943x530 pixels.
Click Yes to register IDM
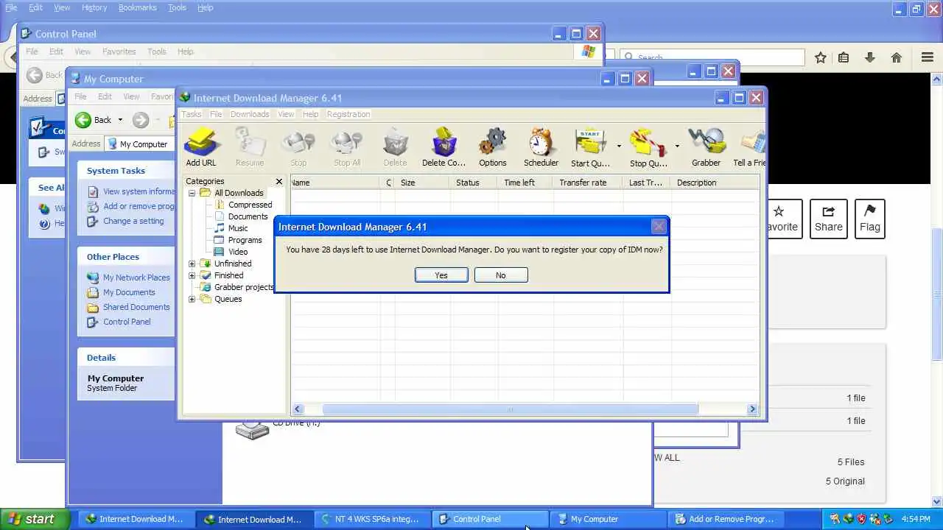pyautogui.click(x=441, y=275)
